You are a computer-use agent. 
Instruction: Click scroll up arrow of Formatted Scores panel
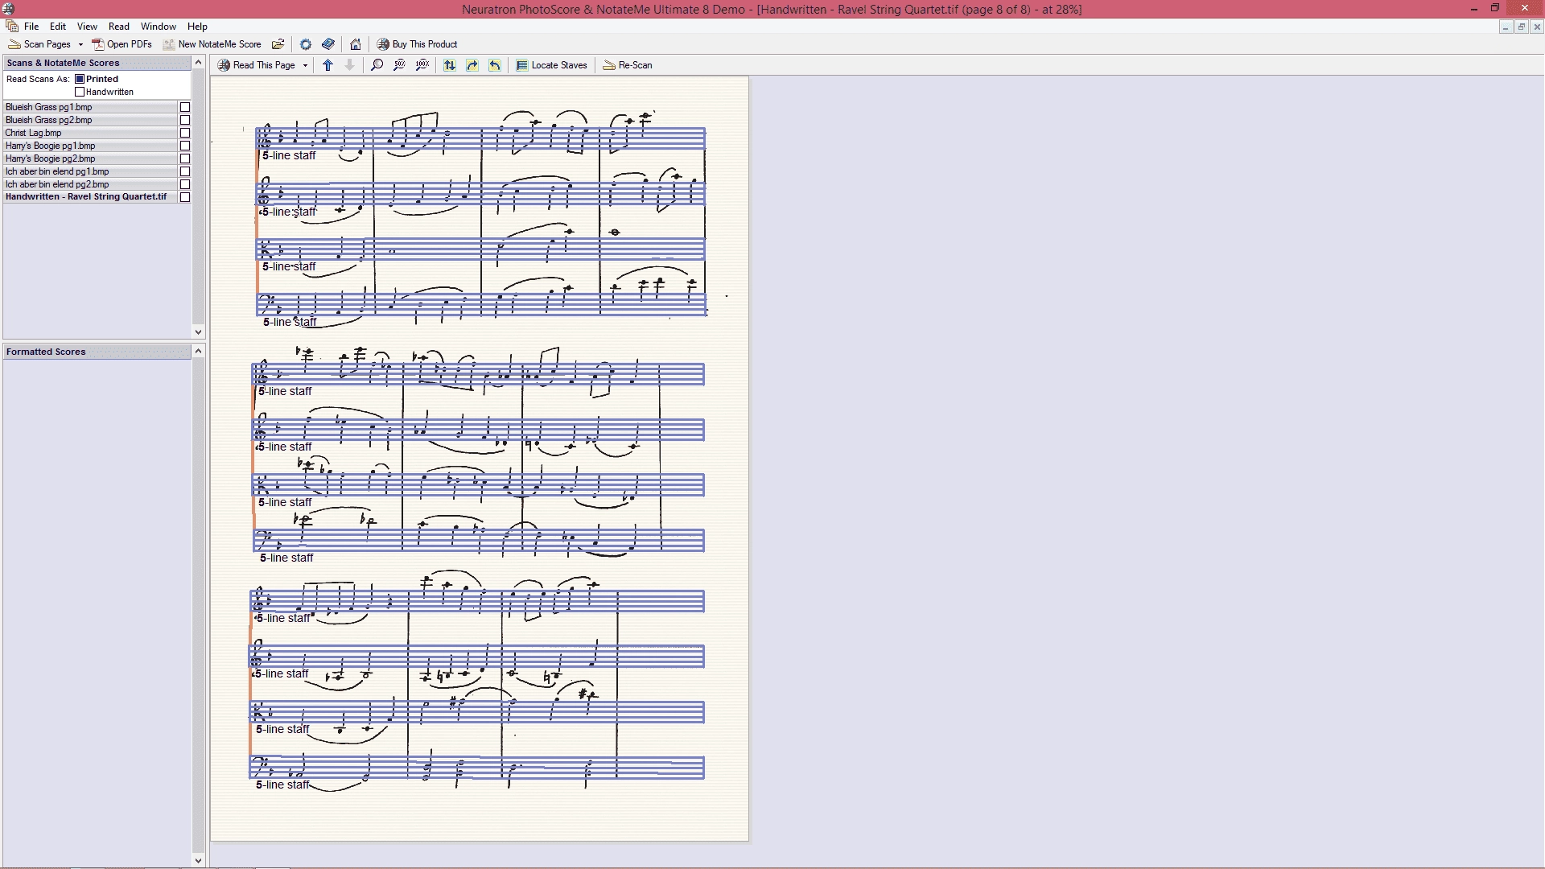click(x=198, y=352)
